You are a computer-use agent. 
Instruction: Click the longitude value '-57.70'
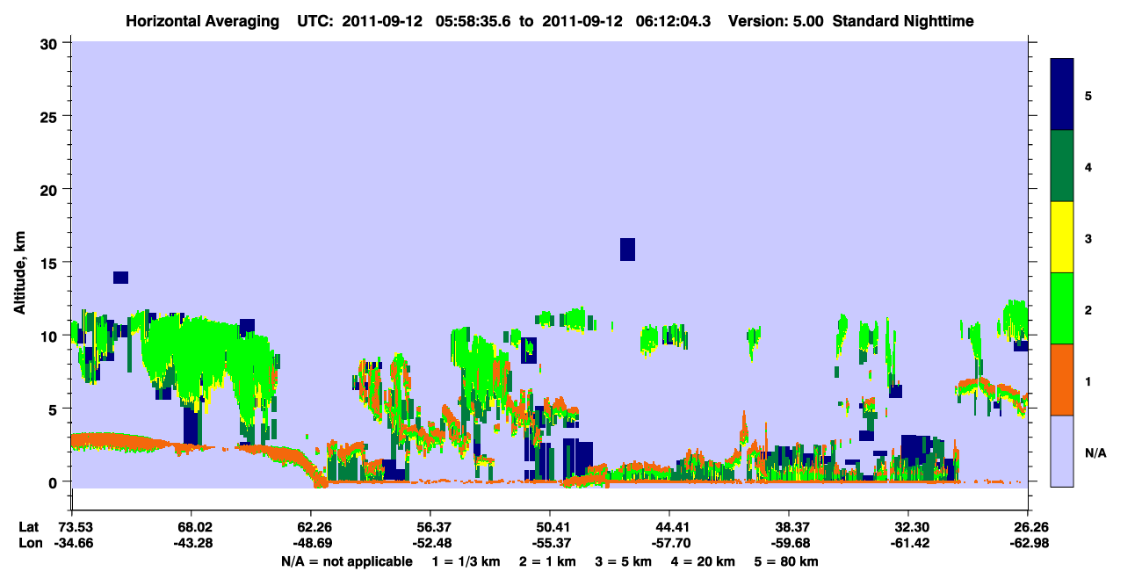pyautogui.click(x=671, y=544)
